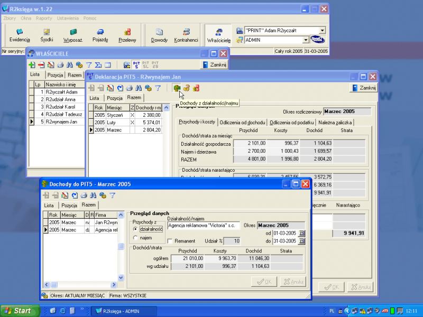Image resolution: width=423 pixels, height=317 pixels.
Task: Open the Ustawienia menu
Action: click(68, 18)
